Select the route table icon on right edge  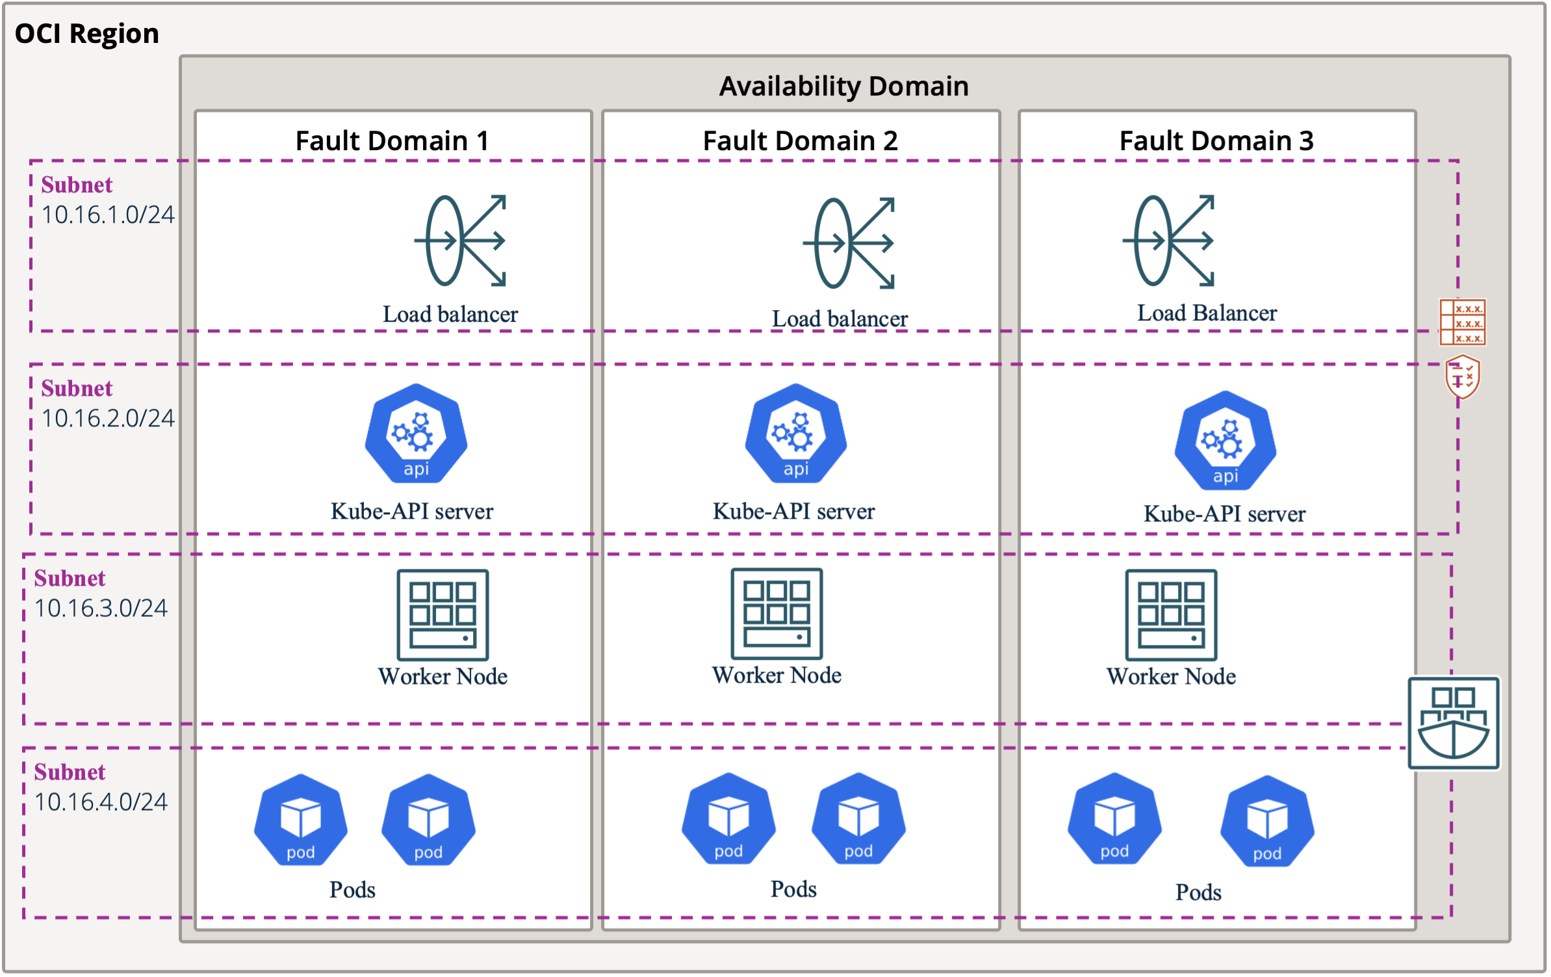point(1462,322)
